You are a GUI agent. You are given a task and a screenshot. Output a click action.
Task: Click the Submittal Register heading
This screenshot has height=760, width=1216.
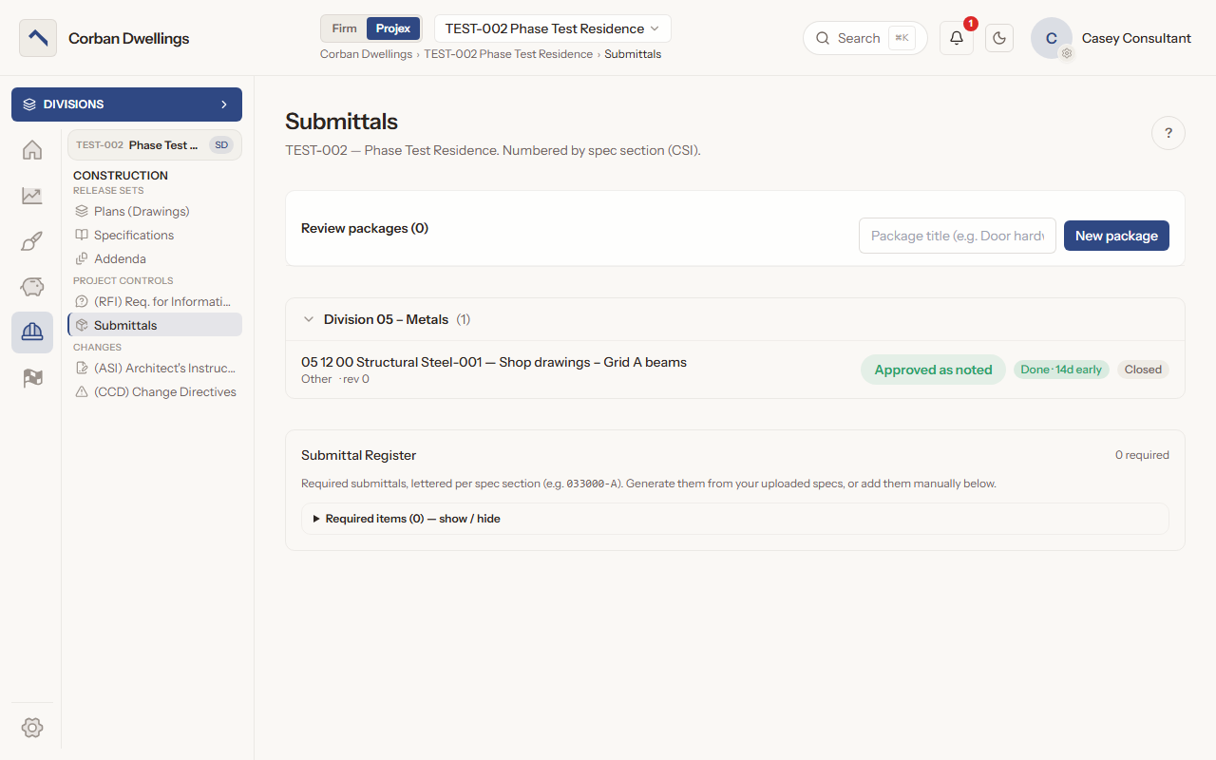358,455
